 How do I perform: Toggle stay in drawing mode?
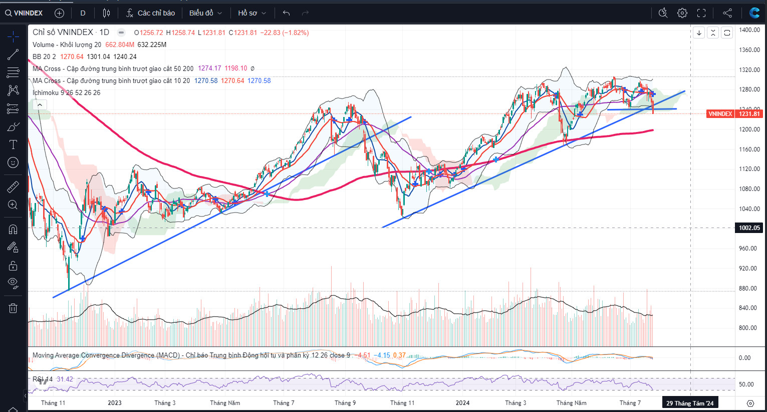pos(13,247)
